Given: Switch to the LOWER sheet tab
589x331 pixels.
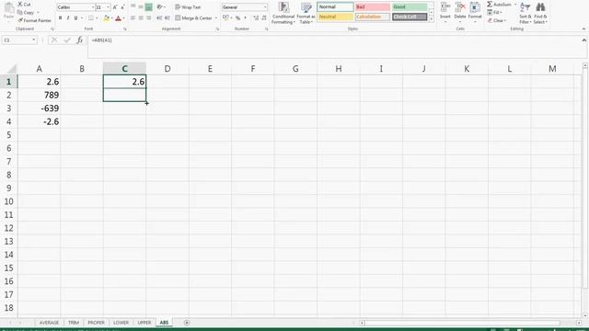Looking at the screenshot, I should 121,323.
